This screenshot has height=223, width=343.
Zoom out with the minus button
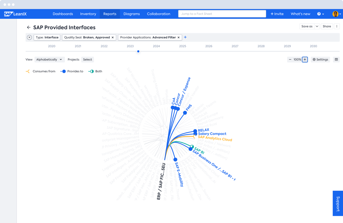click(290, 60)
